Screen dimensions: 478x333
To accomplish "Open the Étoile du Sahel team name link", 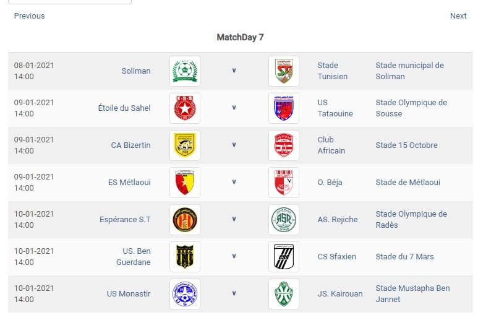I will (x=124, y=108).
